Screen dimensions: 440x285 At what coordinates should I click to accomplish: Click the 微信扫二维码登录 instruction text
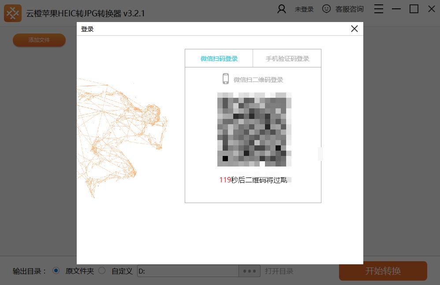click(x=258, y=80)
